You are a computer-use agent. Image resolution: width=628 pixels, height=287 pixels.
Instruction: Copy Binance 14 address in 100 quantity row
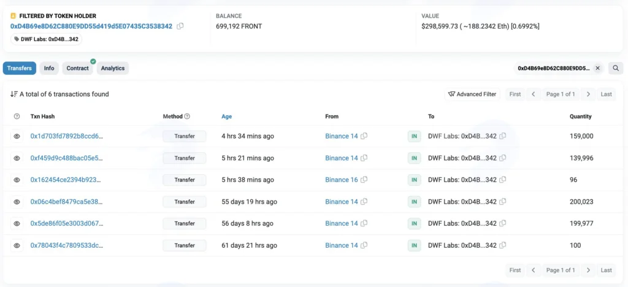pyautogui.click(x=364, y=245)
